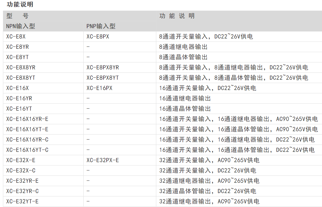Viewport: 322px width, 207px height.
Task: Click the XC-E8X8YT row description text
Action: 234,78
